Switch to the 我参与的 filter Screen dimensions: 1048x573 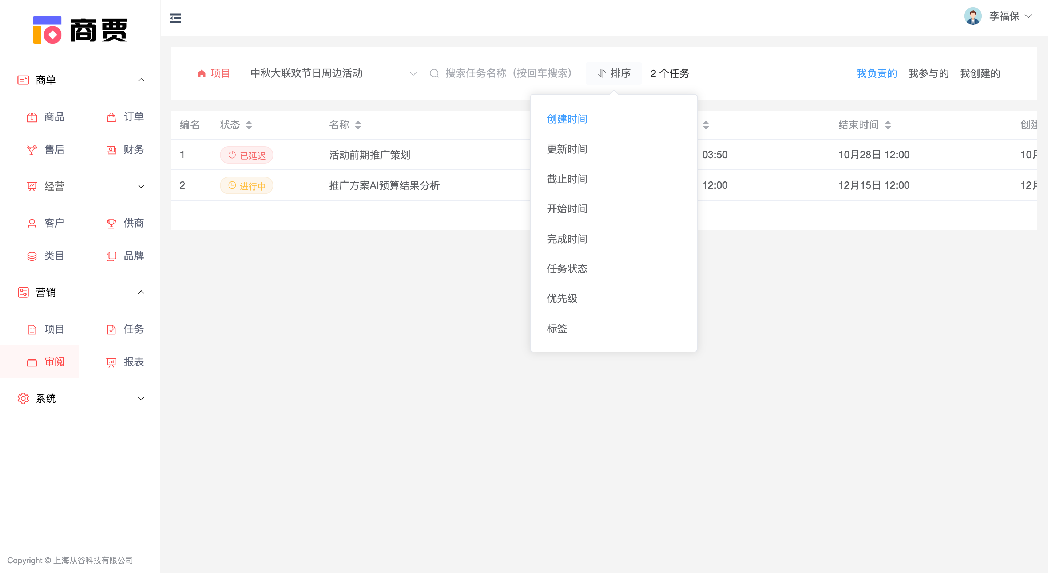point(928,73)
